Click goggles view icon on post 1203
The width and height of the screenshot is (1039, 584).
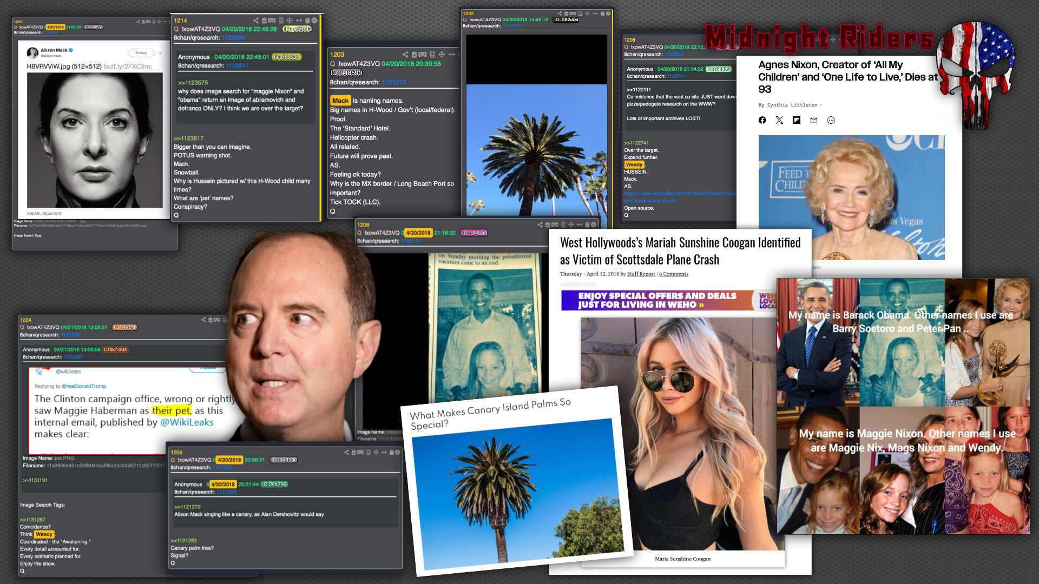click(x=423, y=55)
